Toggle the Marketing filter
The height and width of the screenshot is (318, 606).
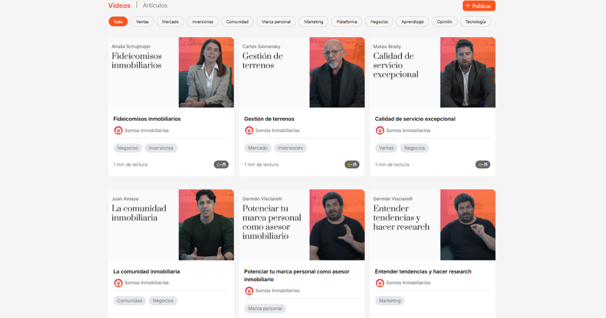pos(313,21)
